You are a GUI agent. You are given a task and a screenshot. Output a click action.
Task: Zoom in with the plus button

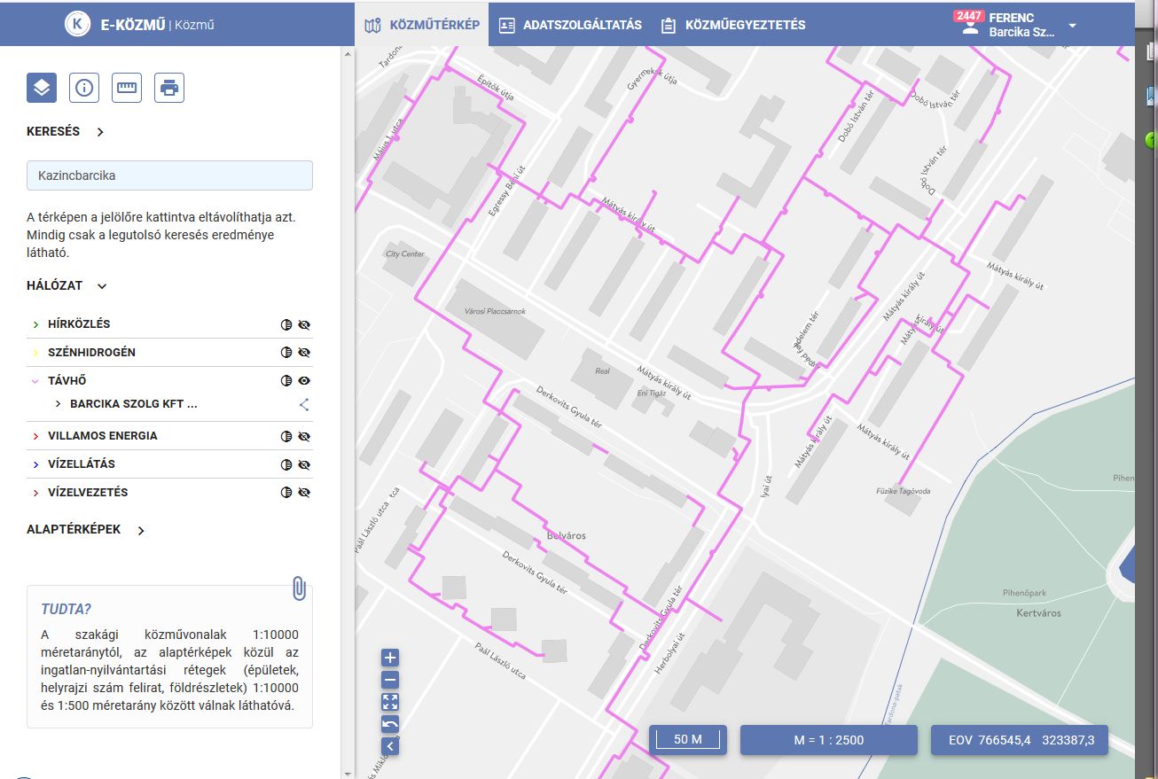pos(390,658)
